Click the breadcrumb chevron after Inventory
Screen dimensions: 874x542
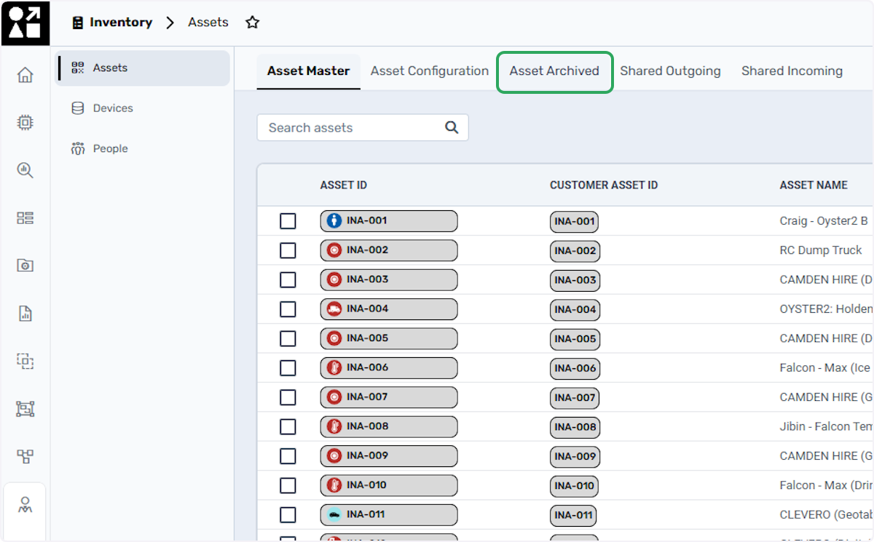point(170,23)
